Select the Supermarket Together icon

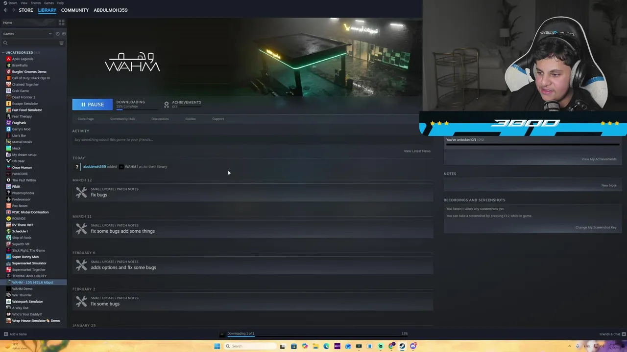point(8,269)
